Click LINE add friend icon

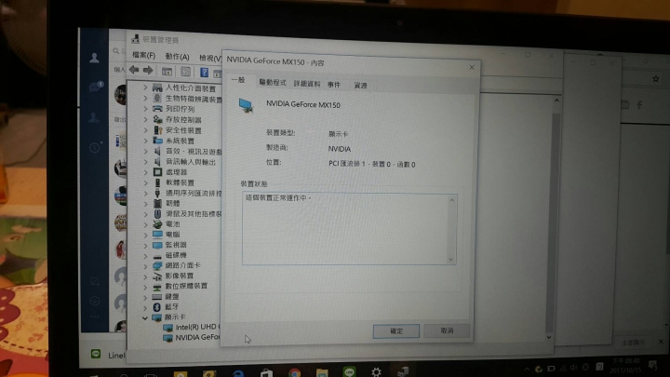[94, 117]
